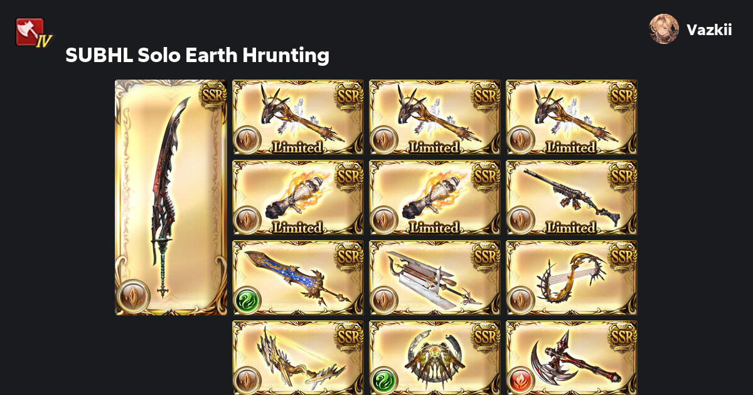This screenshot has width=753, height=395.
Task: Pick the golden thorned harp weapon
Action: [x=572, y=278]
